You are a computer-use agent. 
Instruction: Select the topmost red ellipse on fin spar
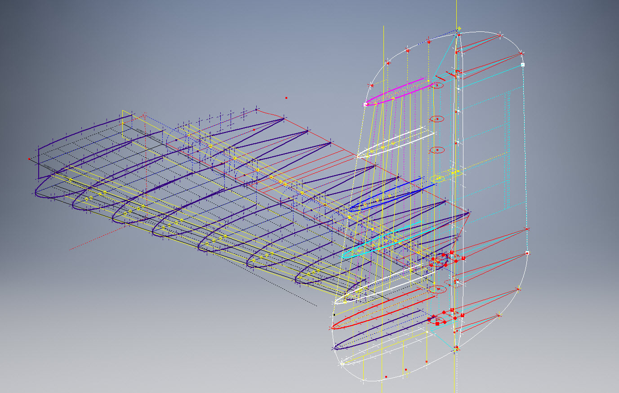pos(437,85)
